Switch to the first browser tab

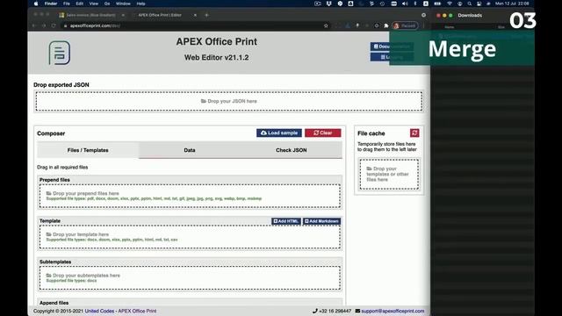(x=91, y=15)
